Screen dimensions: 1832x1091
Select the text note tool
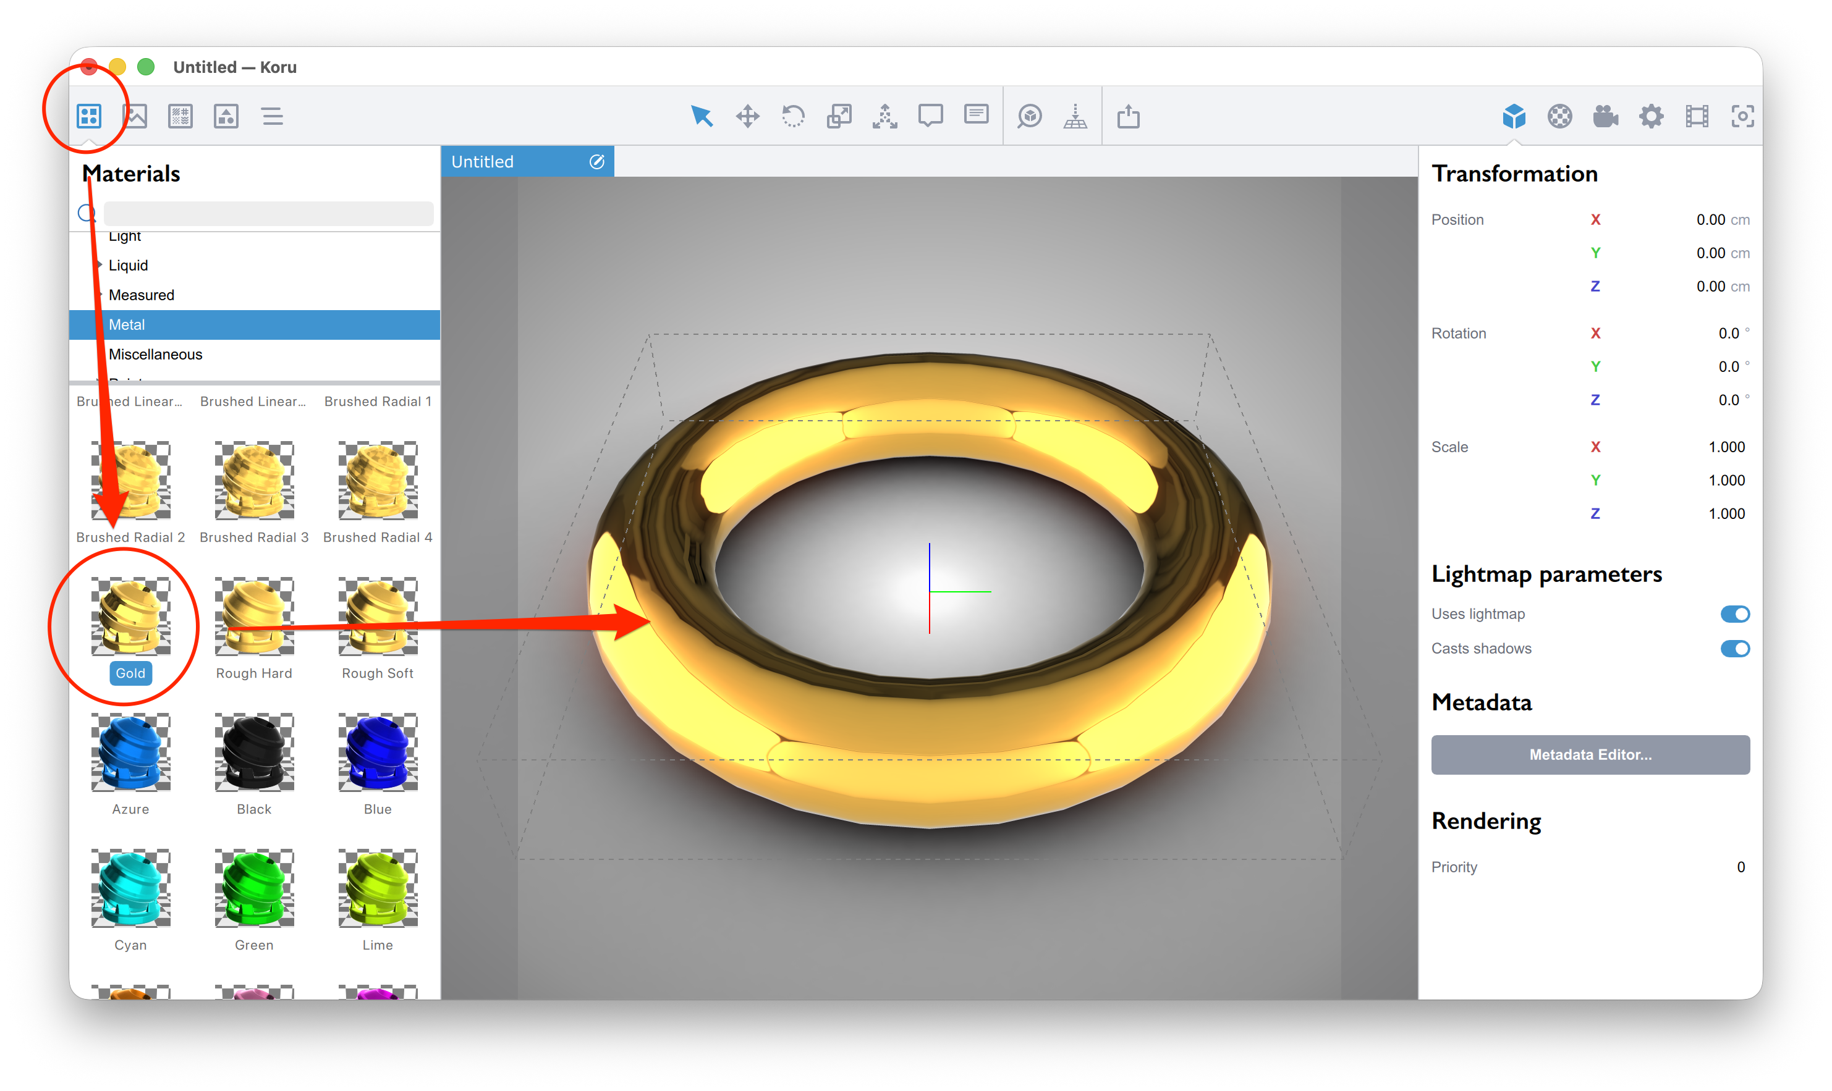976,115
